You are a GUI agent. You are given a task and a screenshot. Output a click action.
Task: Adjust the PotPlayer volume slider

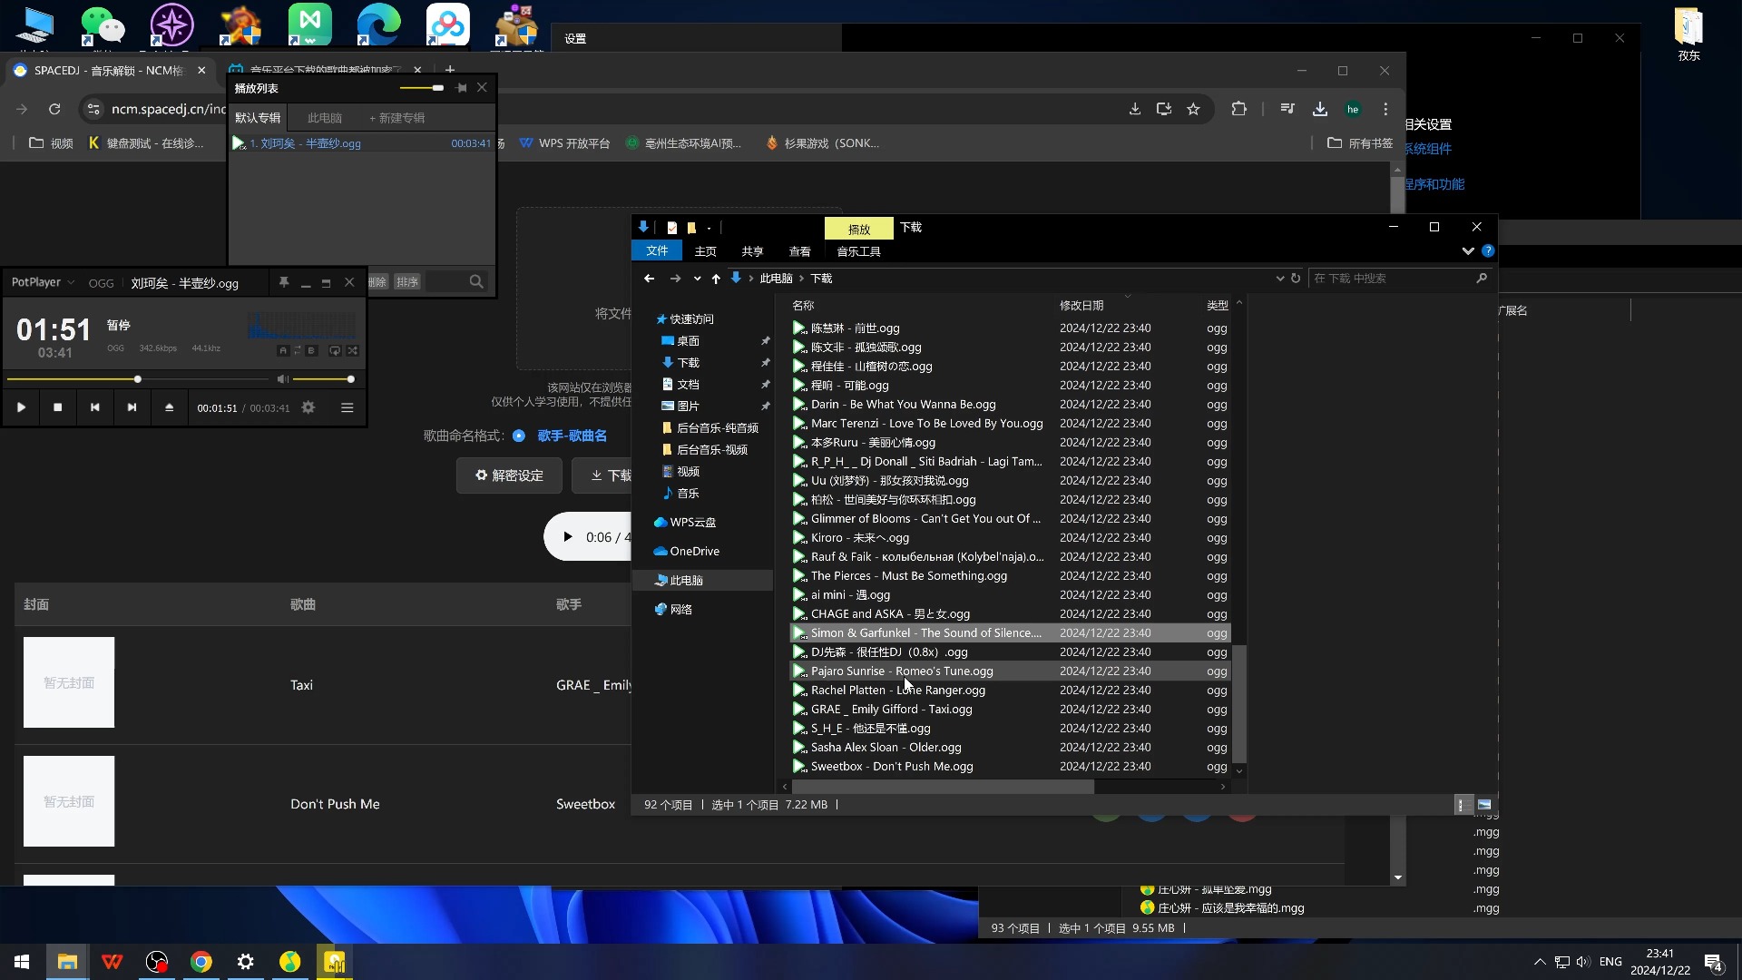point(323,379)
